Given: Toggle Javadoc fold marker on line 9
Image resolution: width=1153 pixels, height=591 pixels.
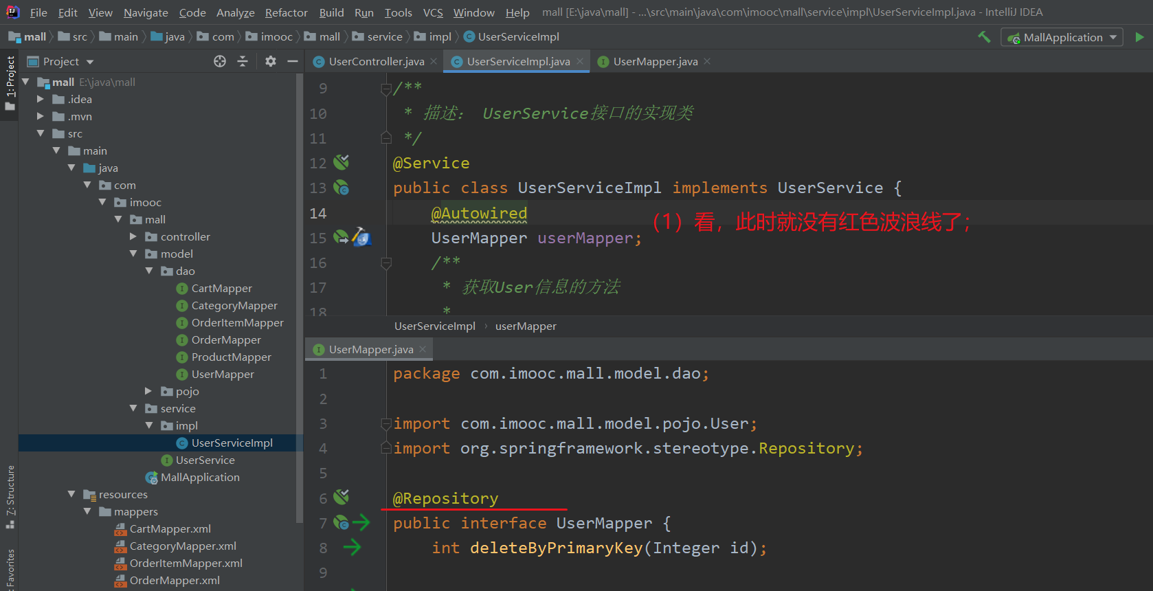Looking at the screenshot, I should pyautogui.click(x=386, y=89).
